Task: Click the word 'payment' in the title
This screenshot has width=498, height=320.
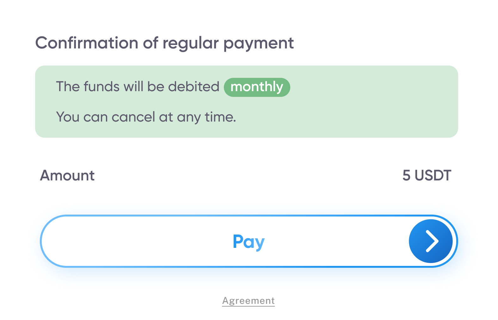Action: click(259, 44)
